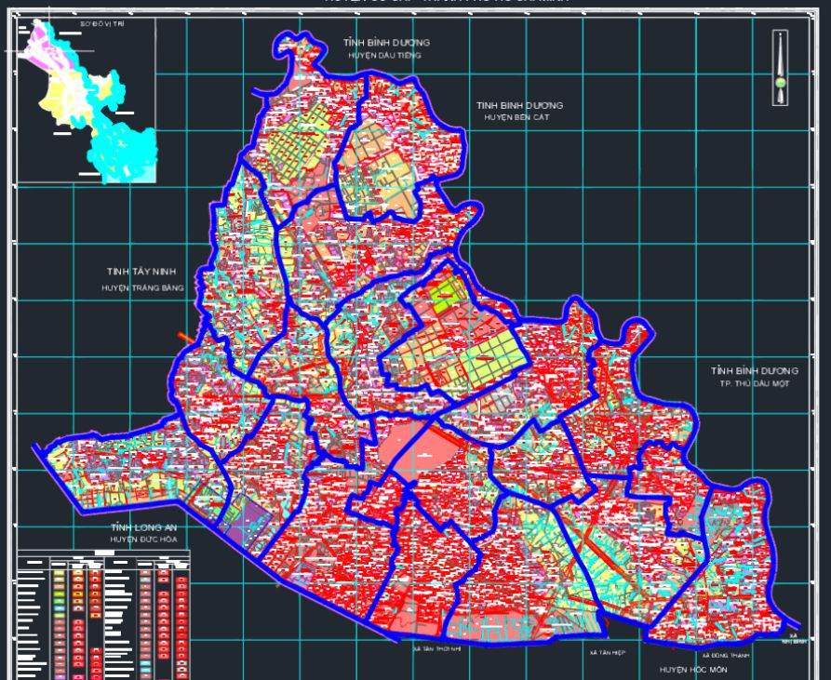This screenshot has width=831, height=680.
Task: Select the "HUYỆN HÓC MÔN" label
Action: (x=693, y=670)
